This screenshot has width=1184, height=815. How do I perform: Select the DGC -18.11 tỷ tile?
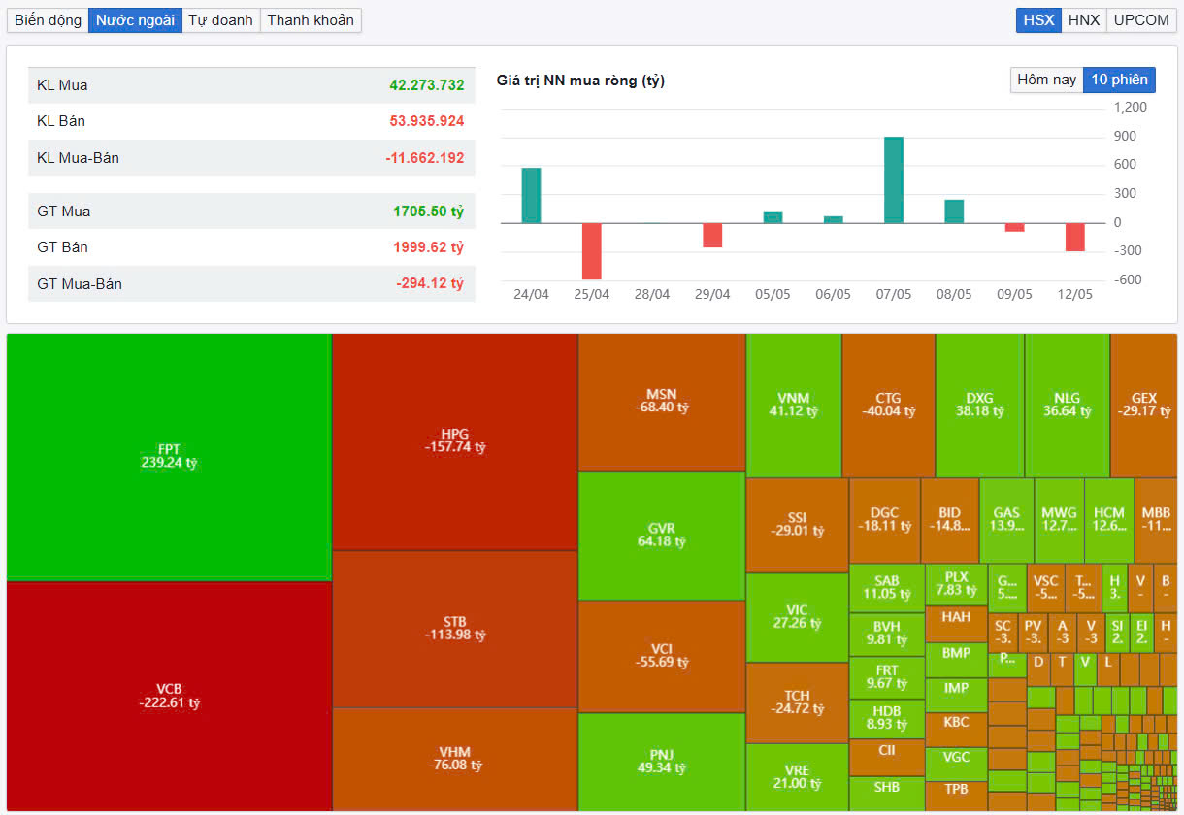[884, 520]
